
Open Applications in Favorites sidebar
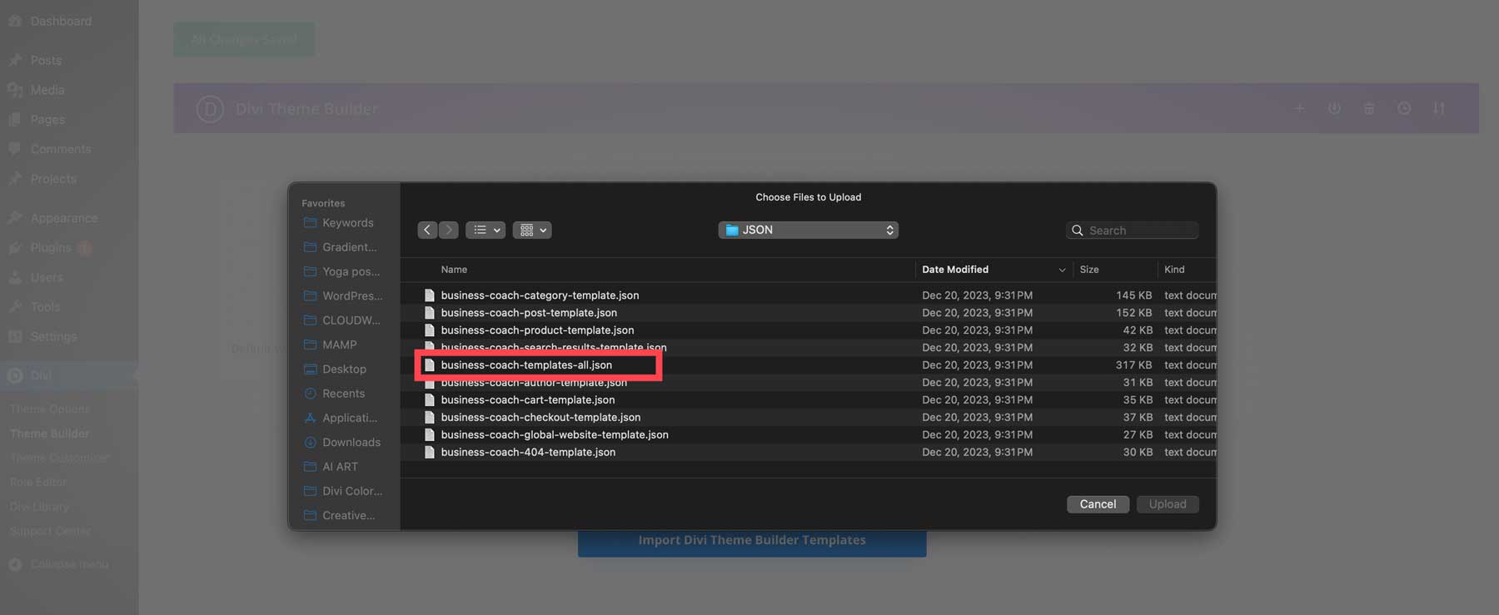(x=349, y=418)
